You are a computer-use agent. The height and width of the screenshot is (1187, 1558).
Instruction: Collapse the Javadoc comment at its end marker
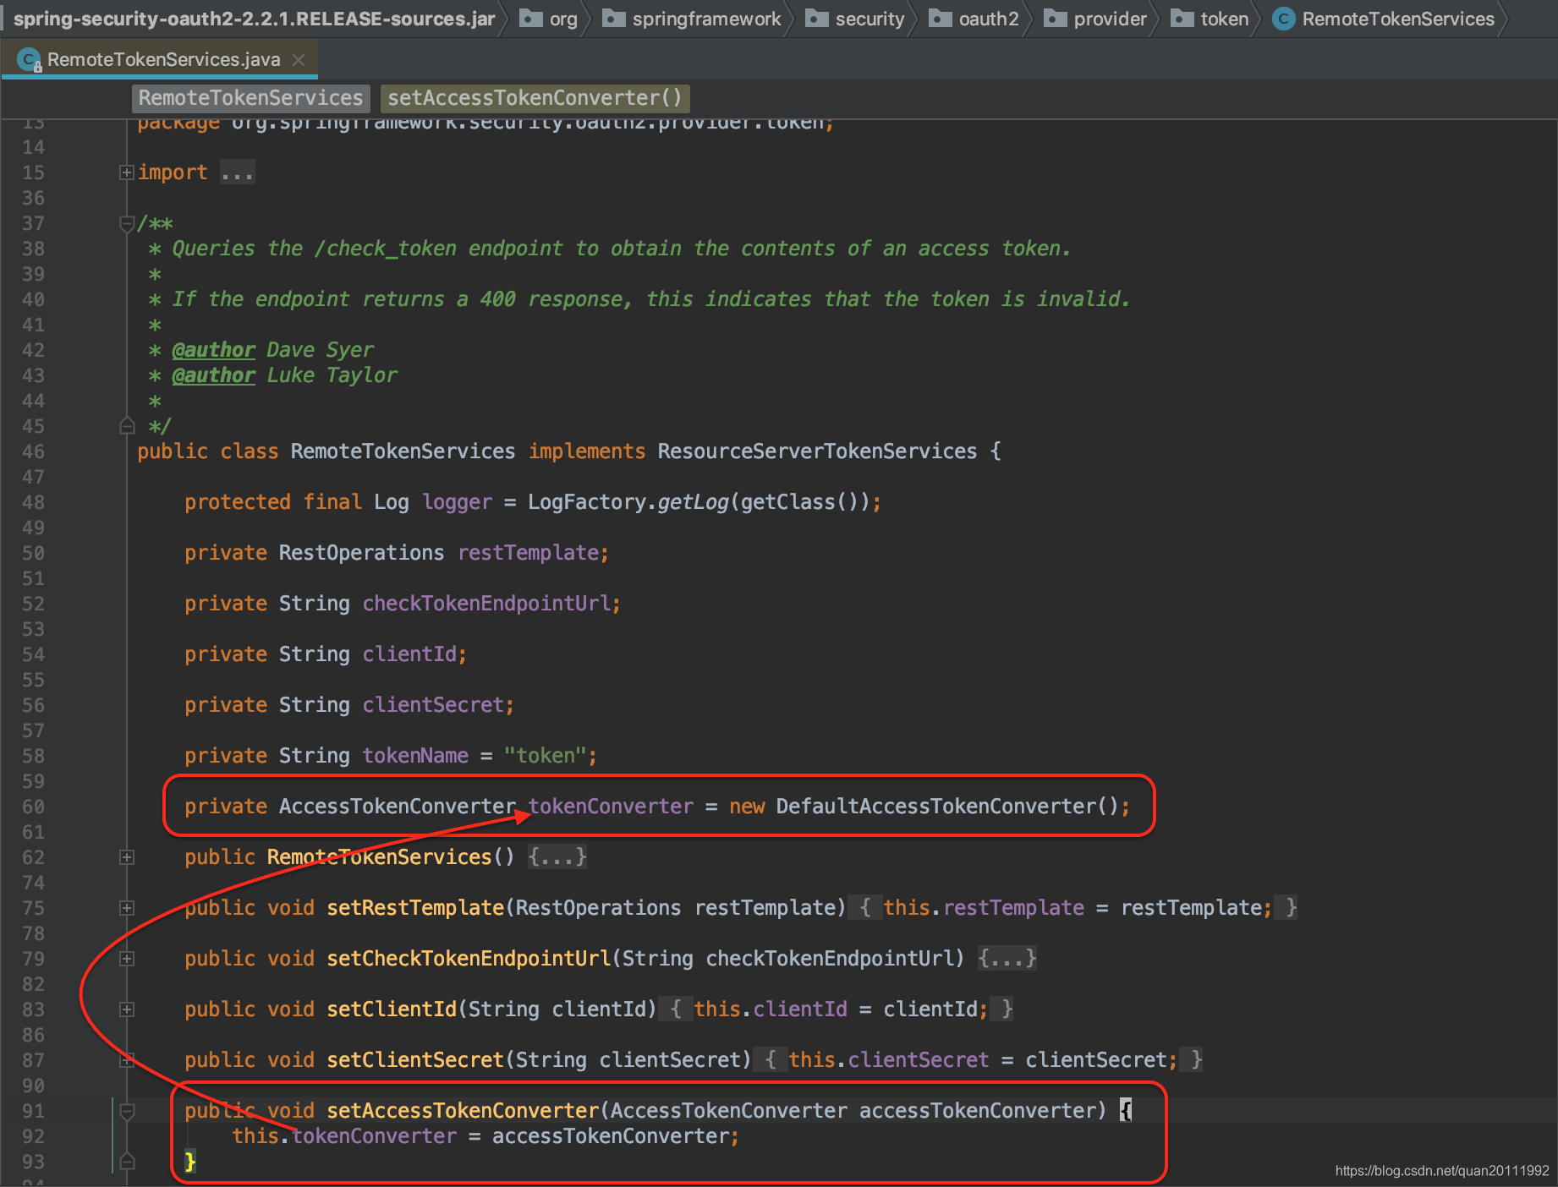127,426
